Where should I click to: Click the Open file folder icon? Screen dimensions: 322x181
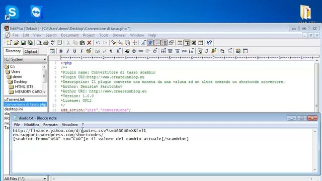(x=16, y=43)
